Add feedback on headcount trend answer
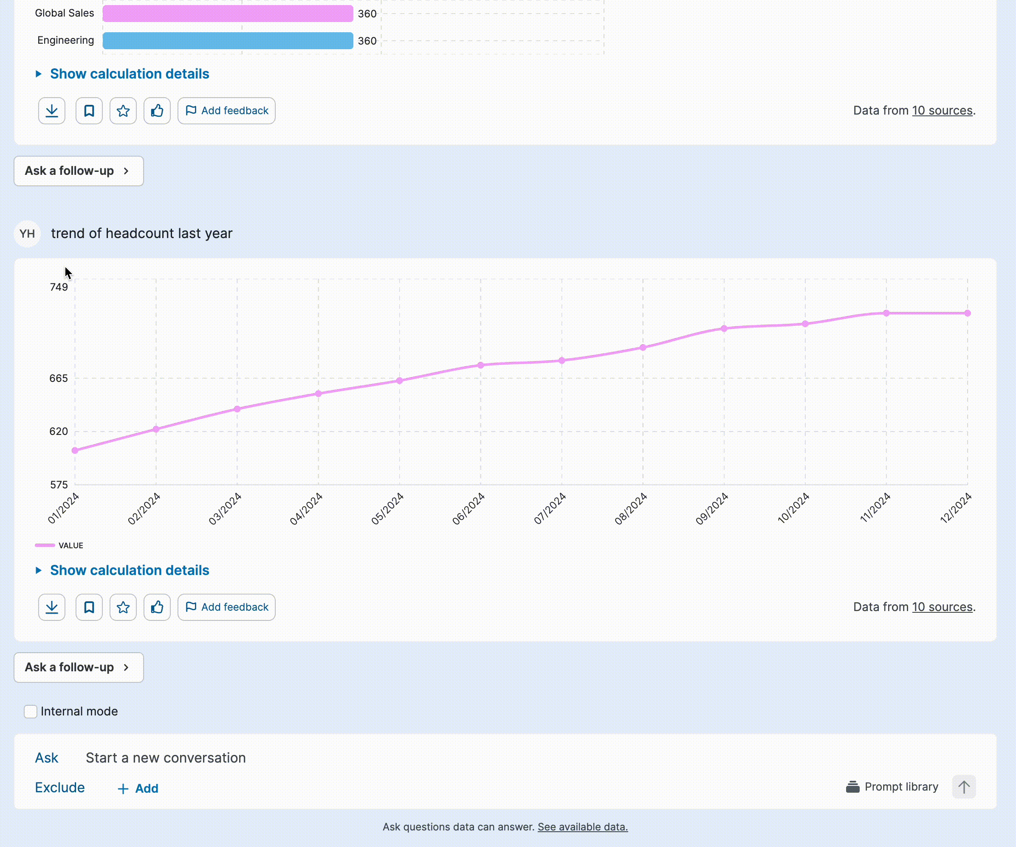Viewport: 1016px width, 847px height. click(226, 607)
